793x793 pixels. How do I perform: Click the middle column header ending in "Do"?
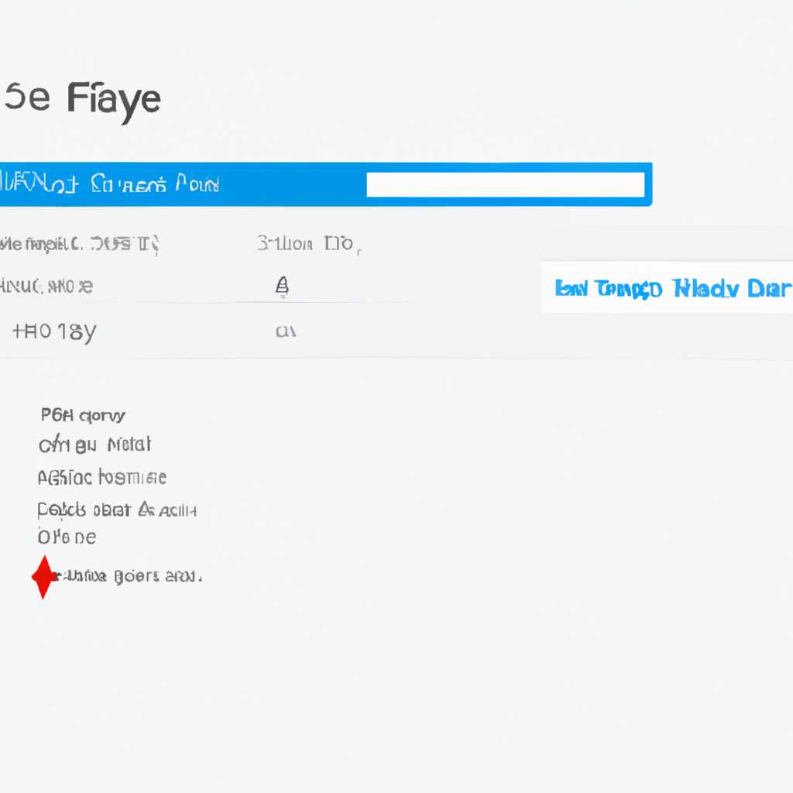coord(308,244)
